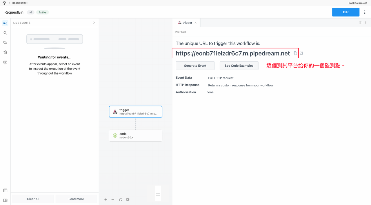371x205 pixels.
Task: Fit the workflow to view icon
Action: click(x=120, y=199)
